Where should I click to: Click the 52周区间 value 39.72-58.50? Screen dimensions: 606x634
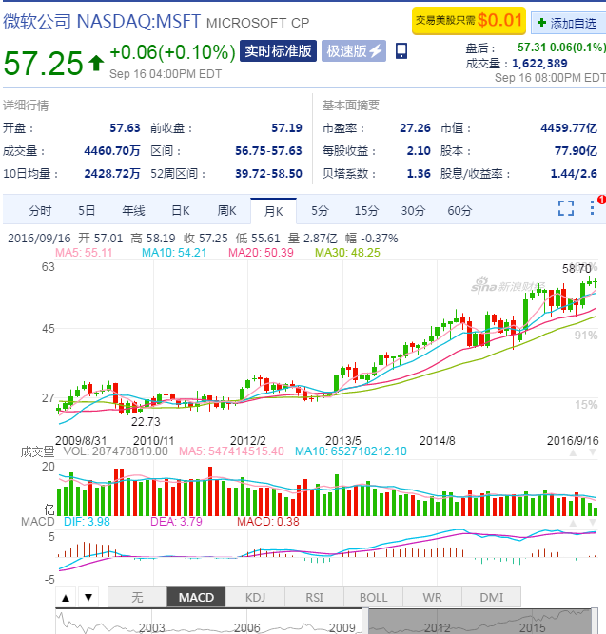(x=269, y=174)
